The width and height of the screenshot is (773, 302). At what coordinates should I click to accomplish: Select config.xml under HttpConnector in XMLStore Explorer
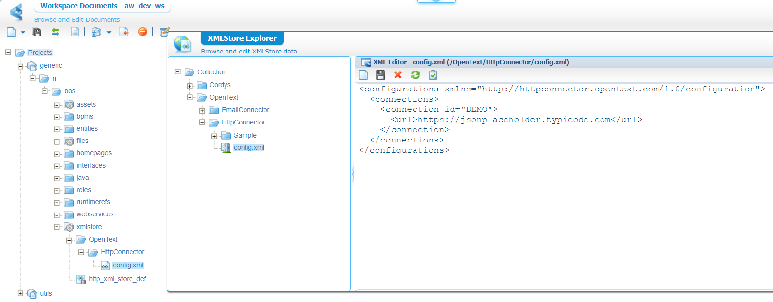coord(248,148)
